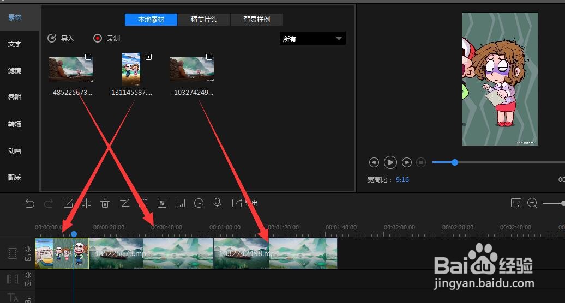Open the 素材 materials panel
This screenshot has height=303, width=565.
15,17
